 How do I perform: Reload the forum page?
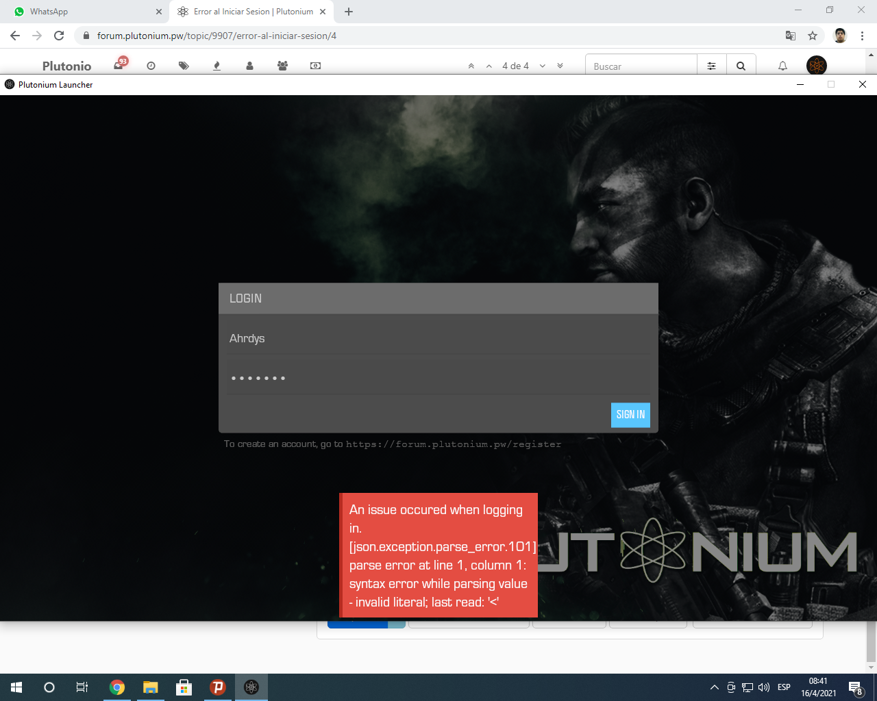(x=59, y=36)
